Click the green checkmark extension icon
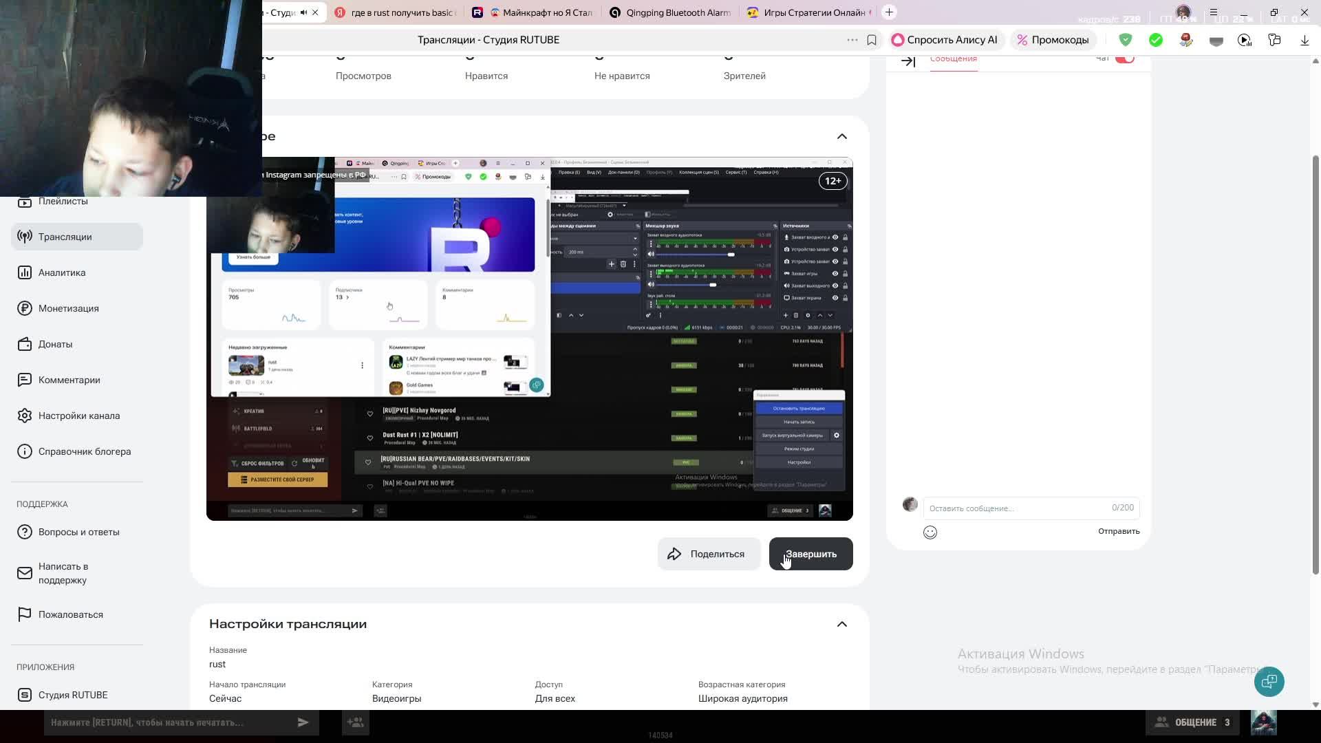Viewport: 1321px width, 743px height. [x=1156, y=40]
